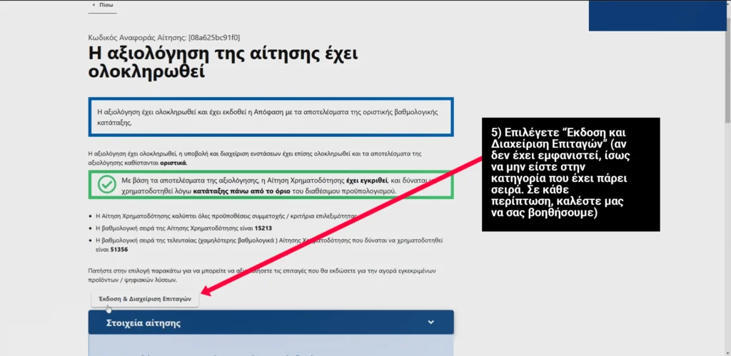Screen dimensions: 731x356
Task: Open Έκδοση & Διαχείριση Επιταγών
Action: (x=145, y=299)
